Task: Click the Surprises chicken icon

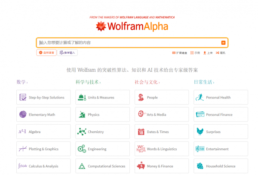Action: point(200,132)
